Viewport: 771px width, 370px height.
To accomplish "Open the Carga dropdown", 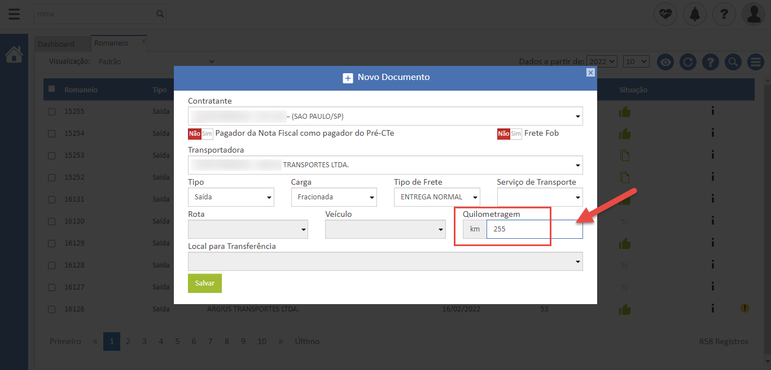I will click(x=334, y=197).
